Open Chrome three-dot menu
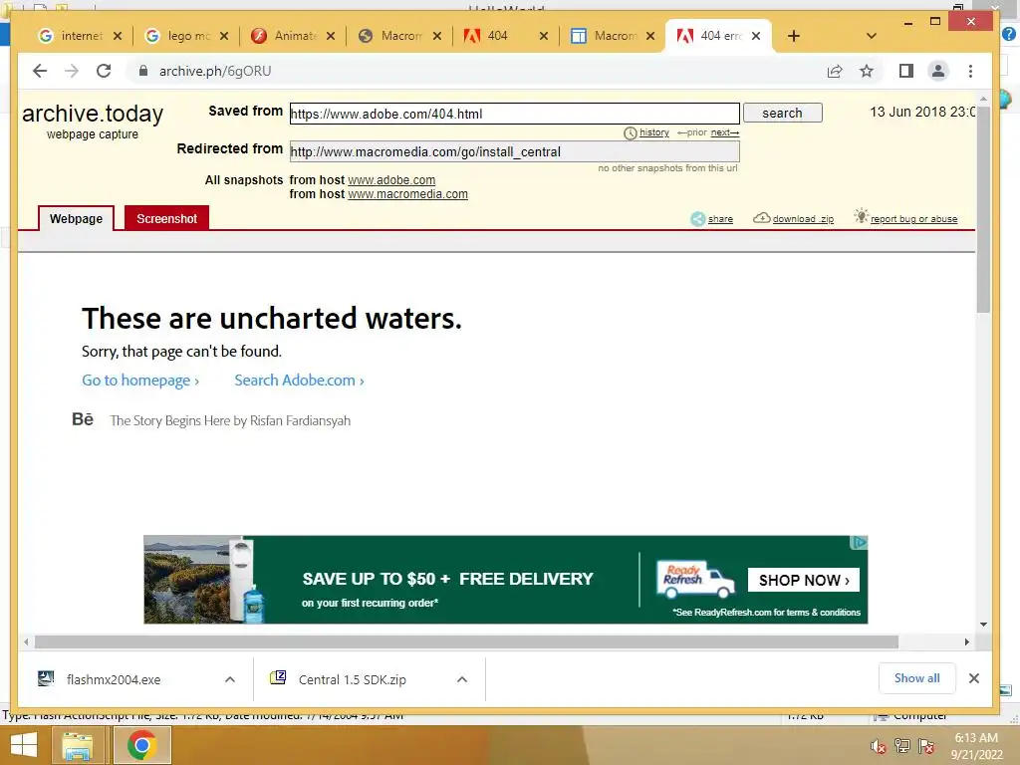Screen dimensions: 1020x765 point(970,71)
